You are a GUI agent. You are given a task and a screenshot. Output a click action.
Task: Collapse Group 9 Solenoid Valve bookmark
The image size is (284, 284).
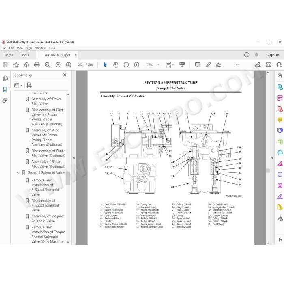[18, 172]
